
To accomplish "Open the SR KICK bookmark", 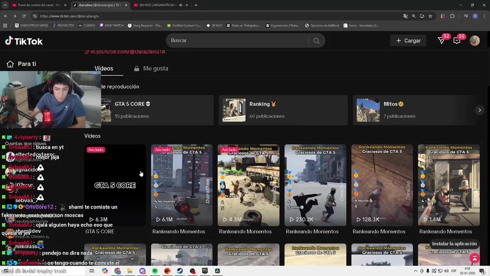I will (214, 26).
